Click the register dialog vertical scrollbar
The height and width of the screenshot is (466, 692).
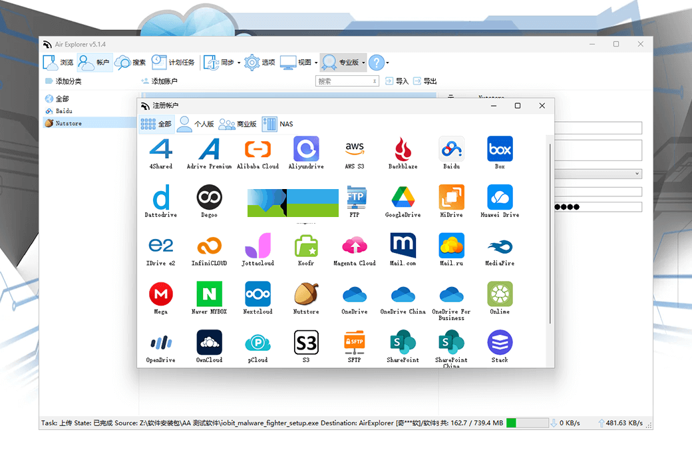(550, 234)
